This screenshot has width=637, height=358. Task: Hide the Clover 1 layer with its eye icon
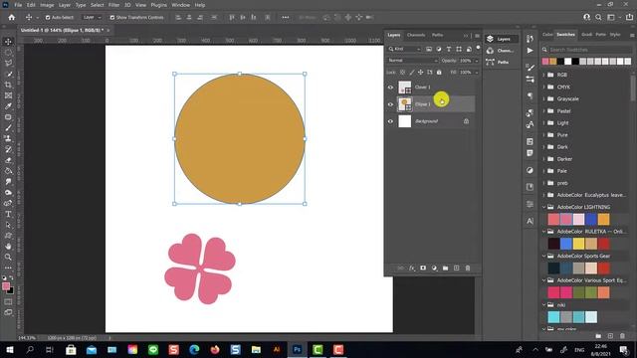pos(390,88)
